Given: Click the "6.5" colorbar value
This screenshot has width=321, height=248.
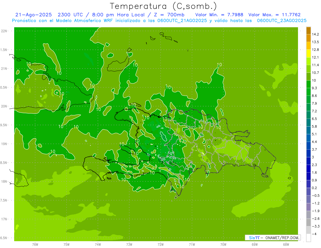Looking at the screenshot, I should 315,119.
